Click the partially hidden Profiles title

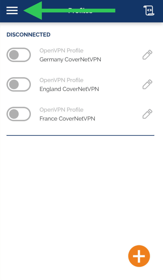click(81, 11)
